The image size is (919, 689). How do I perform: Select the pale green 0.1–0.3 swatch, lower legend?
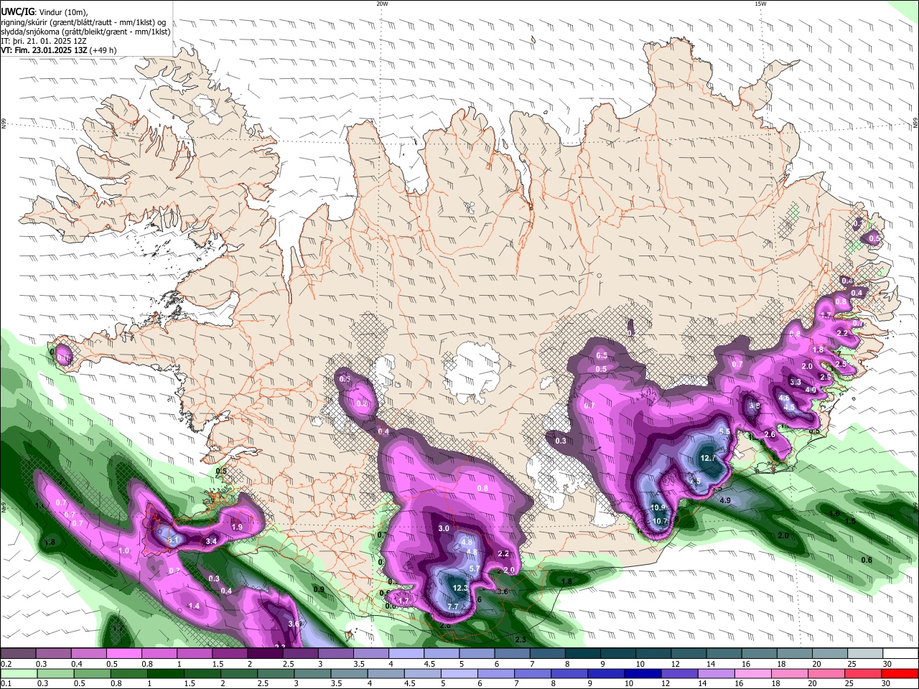click(19, 672)
